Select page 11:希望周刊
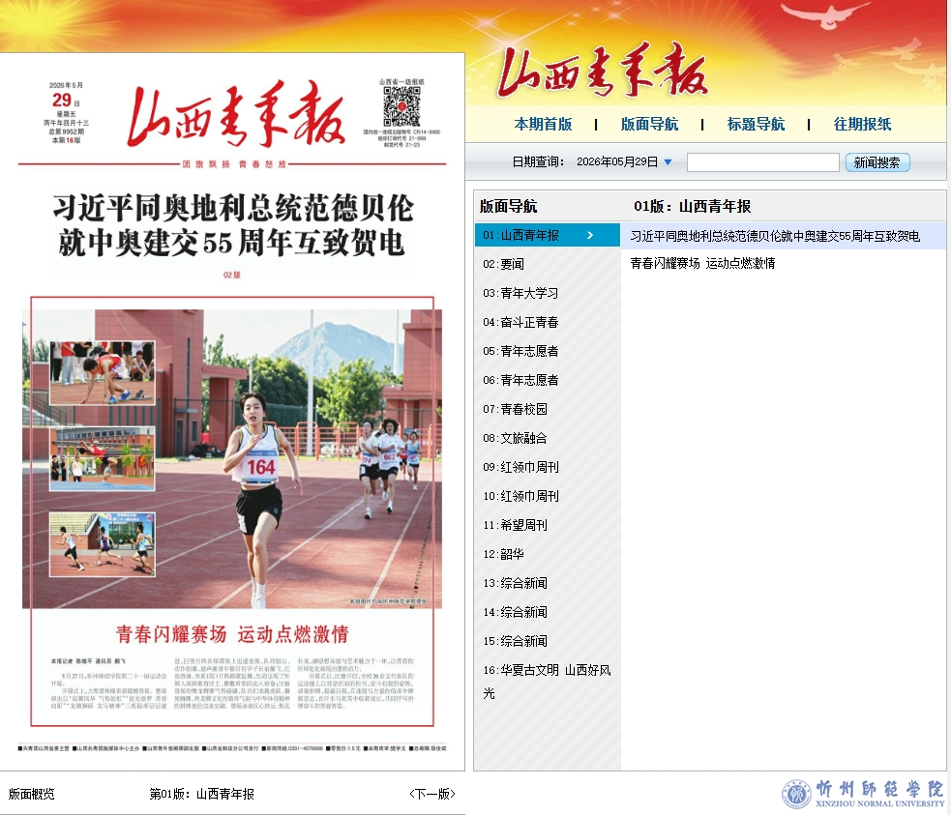 (x=515, y=525)
